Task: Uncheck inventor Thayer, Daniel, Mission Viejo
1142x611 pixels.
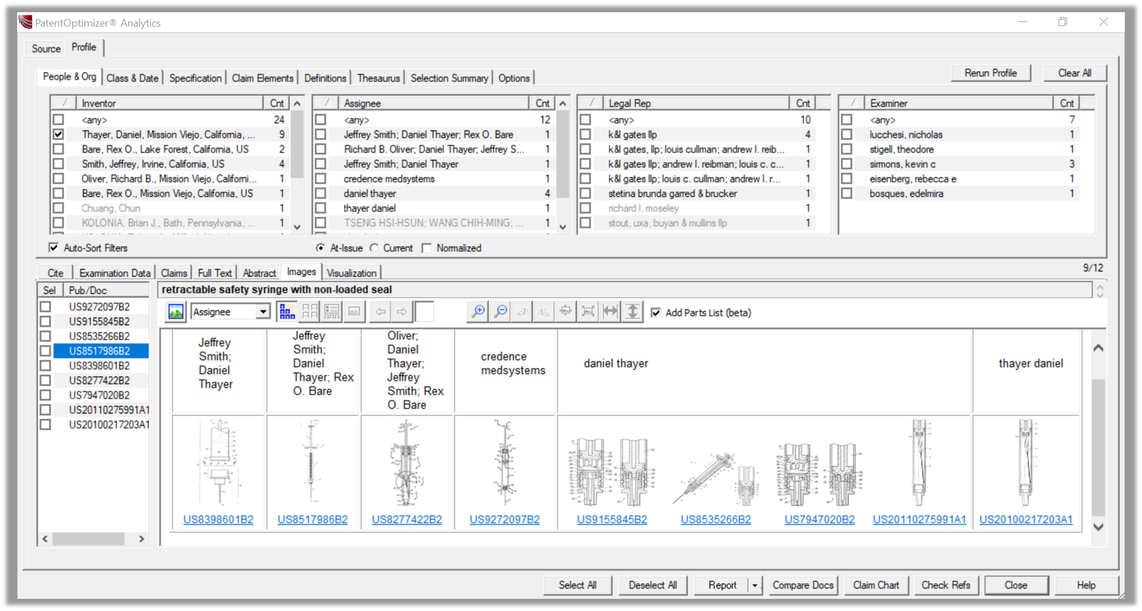Action: (x=59, y=135)
